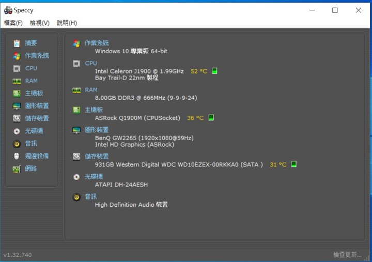372x262 pixels.
Task: Click the RAM module icon in sidebar
Action: tap(17, 81)
